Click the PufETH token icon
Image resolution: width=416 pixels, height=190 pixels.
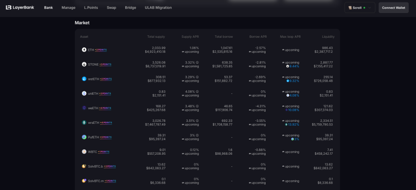pyautogui.click(x=84, y=137)
